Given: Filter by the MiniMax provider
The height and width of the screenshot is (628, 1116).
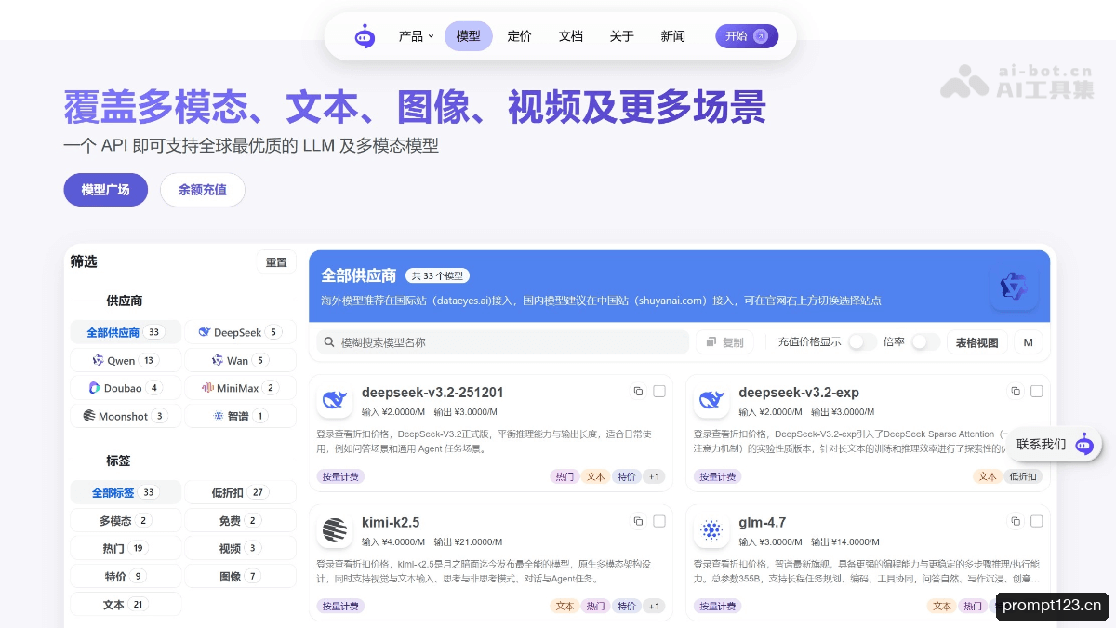Looking at the screenshot, I should [241, 388].
